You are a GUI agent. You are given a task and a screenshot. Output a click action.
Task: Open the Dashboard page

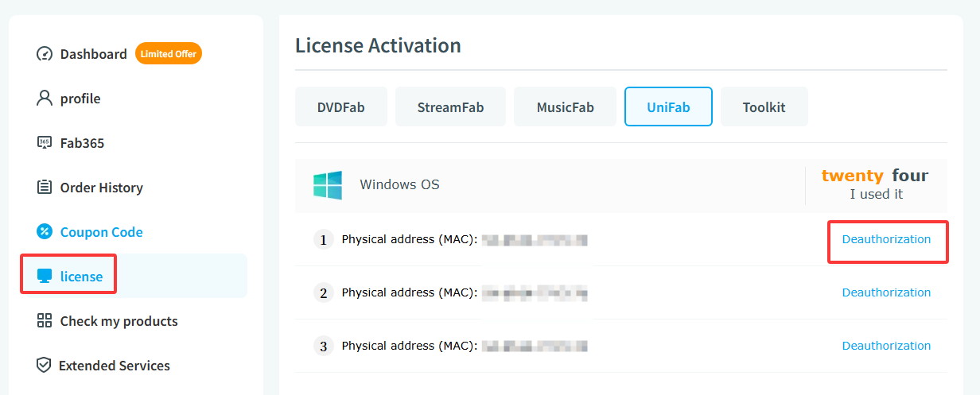pyautogui.click(x=93, y=54)
